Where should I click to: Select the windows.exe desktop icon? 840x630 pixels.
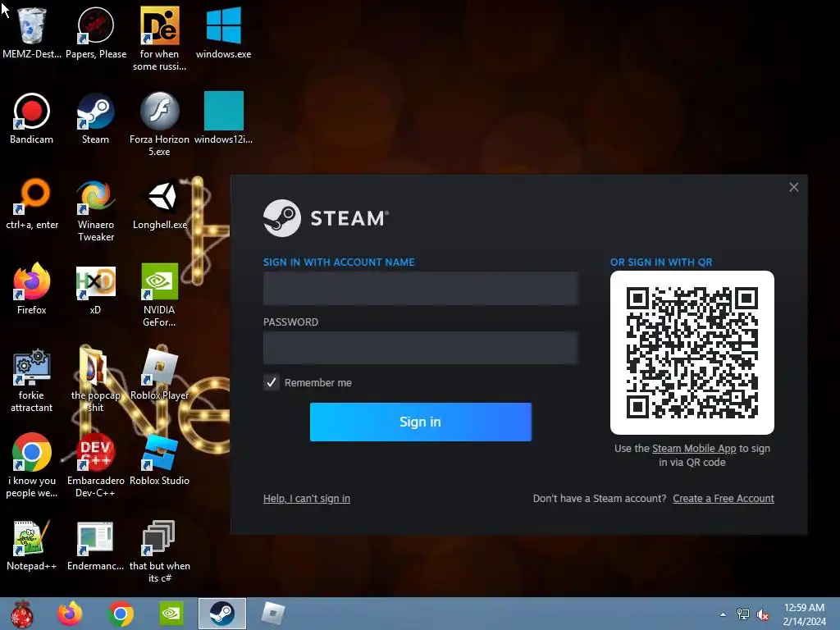click(x=223, y=32)
